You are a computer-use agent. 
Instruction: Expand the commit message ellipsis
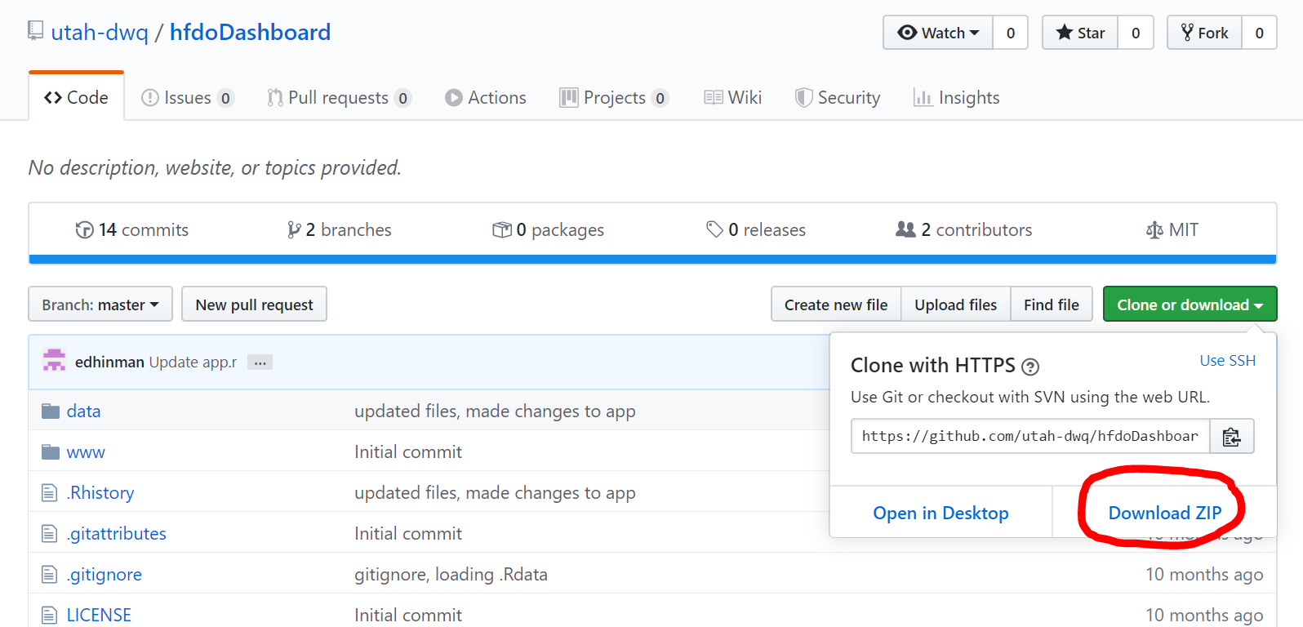(260, 362)
